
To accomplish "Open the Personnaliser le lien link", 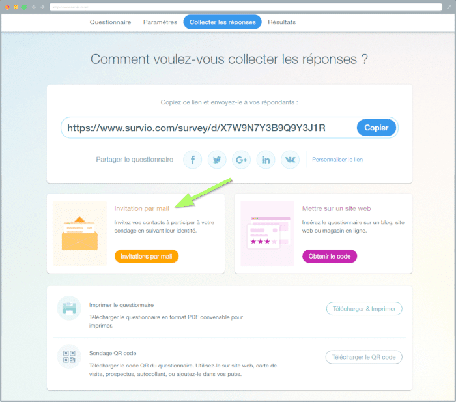I will coord(337,160).
